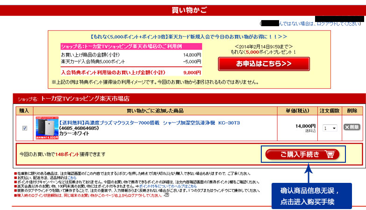Uncheck the 購入 checkbox for the air purifier
The image size is (366, 210).
pyautogui.click(x=24, y=128)
